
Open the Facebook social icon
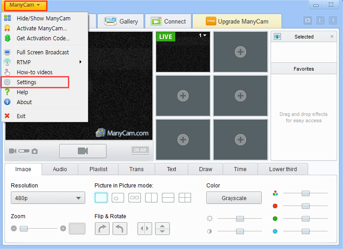pos(333,20)
